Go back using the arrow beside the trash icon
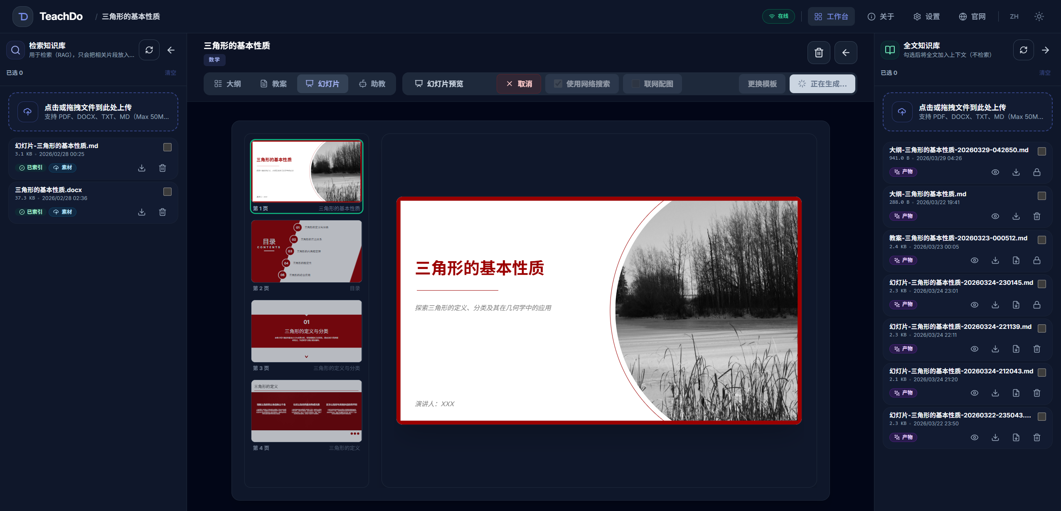 click(x=846, y=52)
